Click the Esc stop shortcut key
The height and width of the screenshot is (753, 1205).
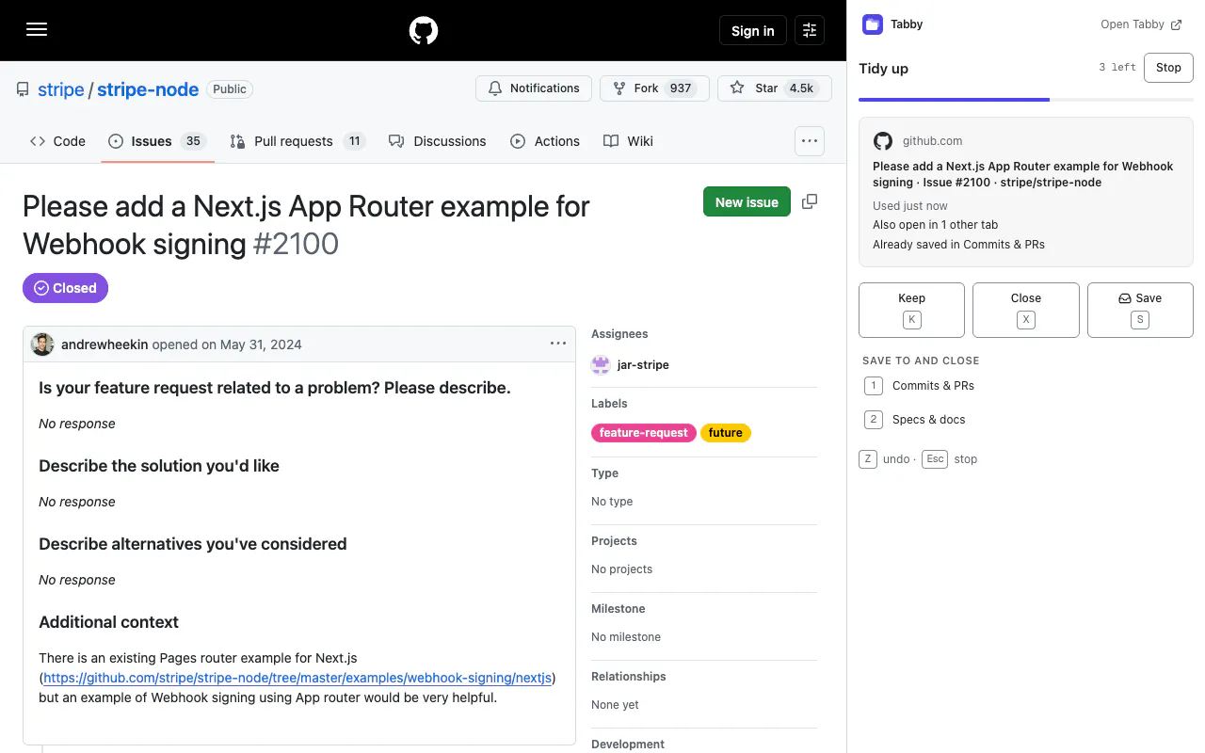tap(935, 459)
